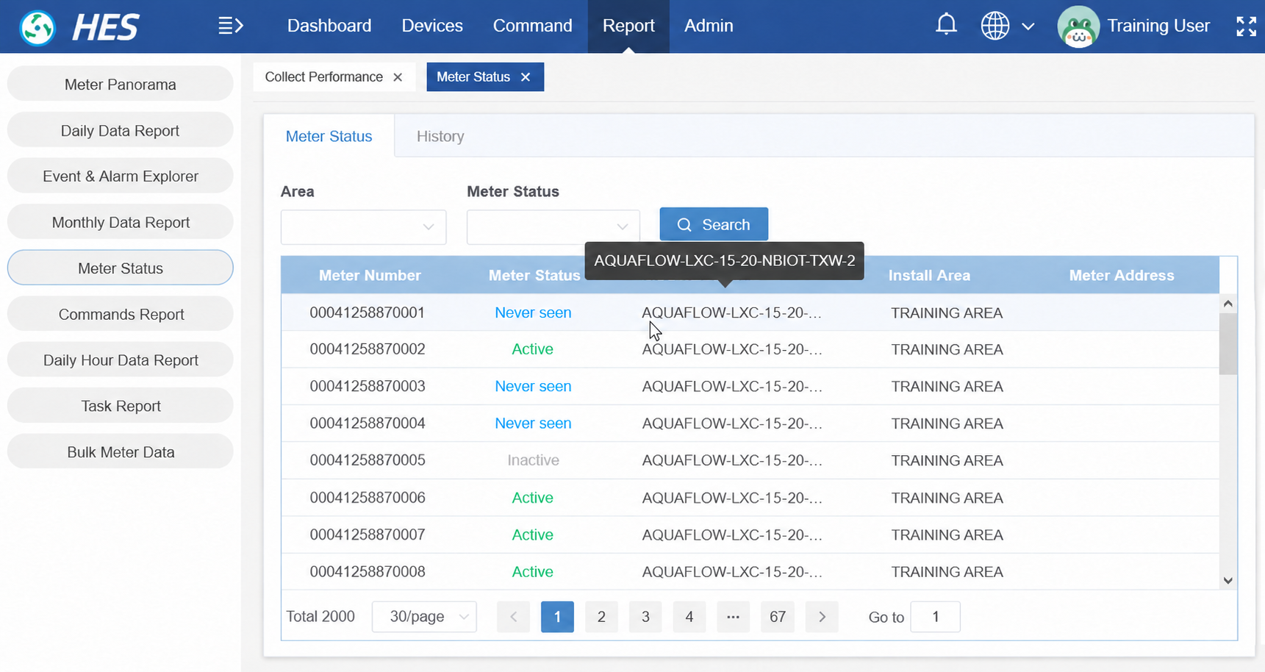Click the table scrollbar up arrow

[x=1228, y=304]
